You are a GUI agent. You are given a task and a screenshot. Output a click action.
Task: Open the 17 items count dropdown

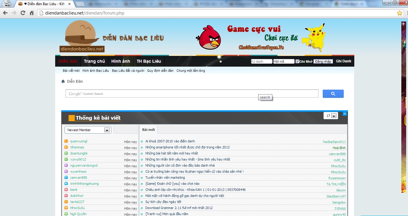(x=331, y=116)
